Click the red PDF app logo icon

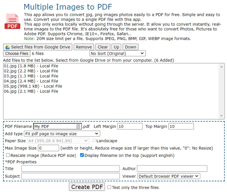(12, 21)
